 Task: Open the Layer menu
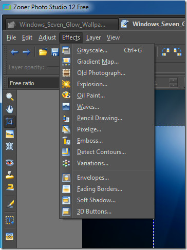pos(93,37)
